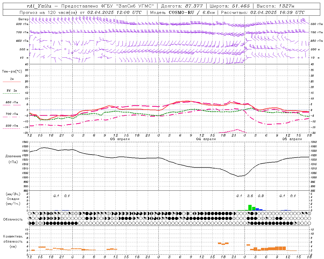Click the 2м solid line legend sample
324x259 pixels.
pos(12,82)
